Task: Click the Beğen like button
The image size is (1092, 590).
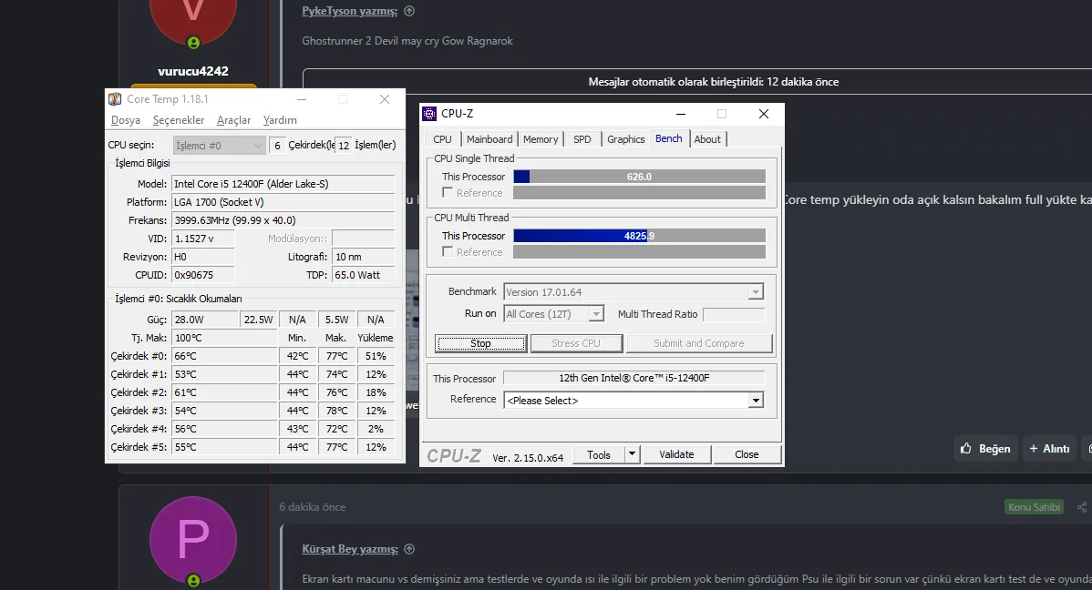Action: click(x=985, y=449)
